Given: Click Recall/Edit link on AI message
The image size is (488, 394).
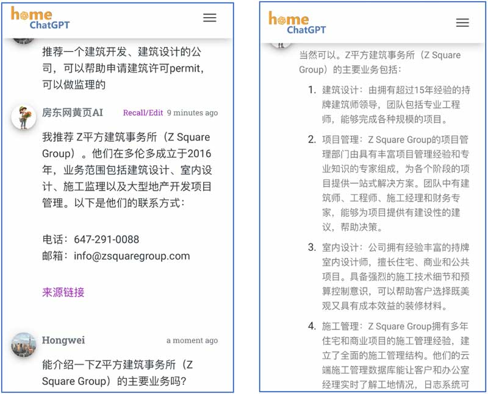Looking at the screenshot, I should click(143, 113).
